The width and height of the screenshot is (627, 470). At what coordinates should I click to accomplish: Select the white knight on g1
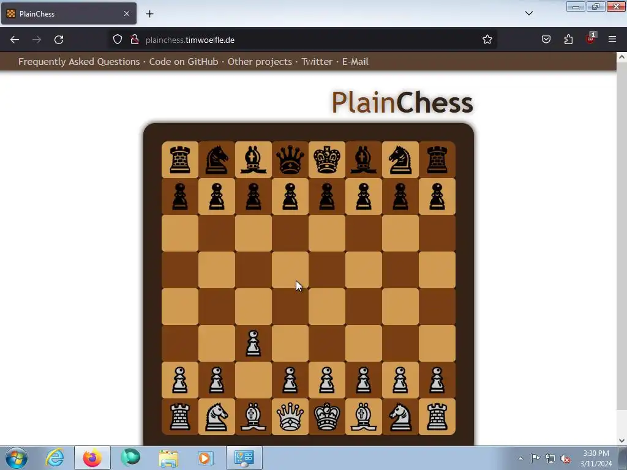(400, 417)
